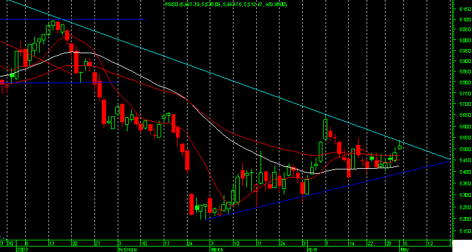The width and height of the screenshot is (472, 252).
Task: Click the 5200 price axis label
Action: tap(465, 219)
